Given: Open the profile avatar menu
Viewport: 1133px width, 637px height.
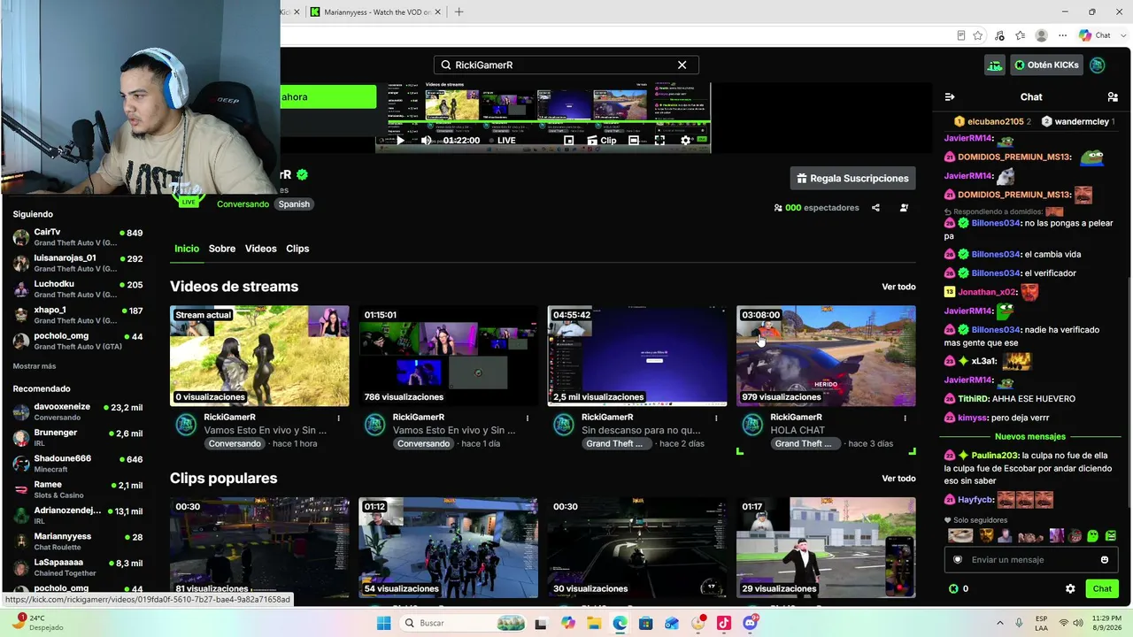Looking at the screenshot, I should 1098,65.
